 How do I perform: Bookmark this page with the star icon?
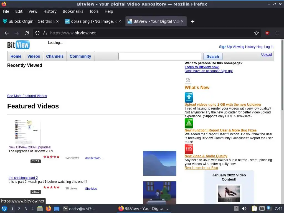coord(257,33)
